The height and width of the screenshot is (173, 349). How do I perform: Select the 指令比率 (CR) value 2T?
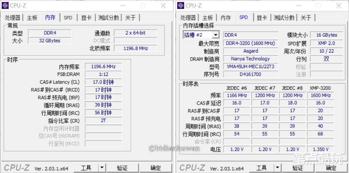tap(103, 120)
